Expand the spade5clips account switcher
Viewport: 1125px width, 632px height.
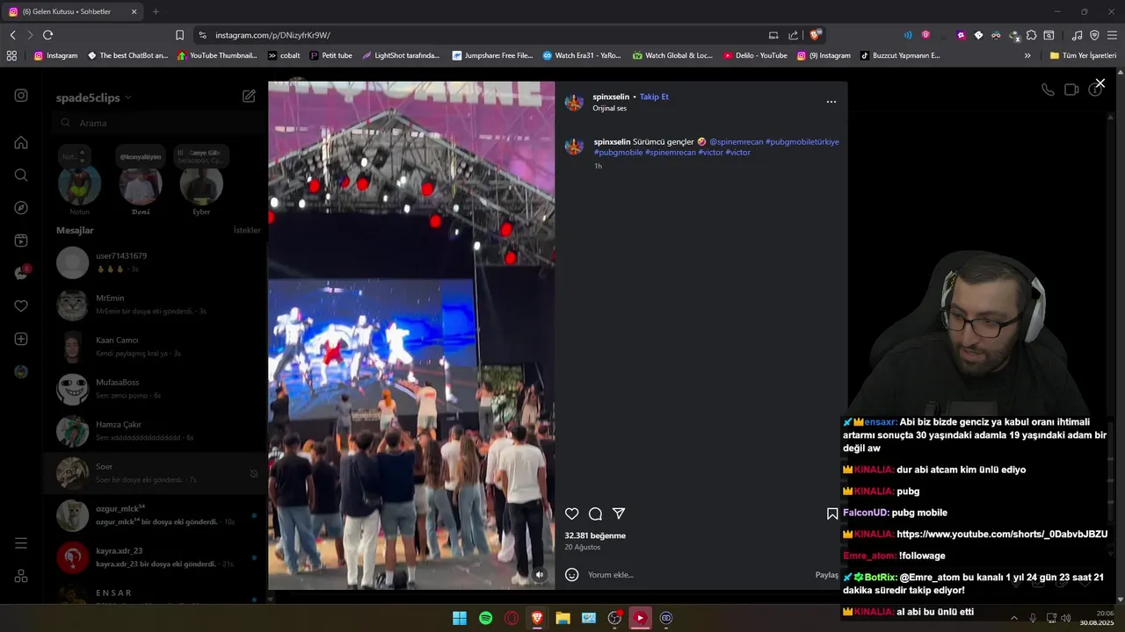(94, 97)
